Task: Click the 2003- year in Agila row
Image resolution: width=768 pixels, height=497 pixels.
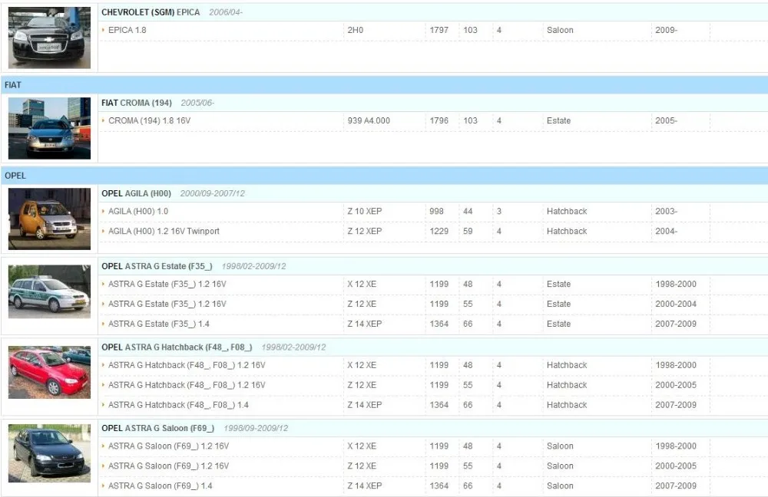Action: pos(666,212)
